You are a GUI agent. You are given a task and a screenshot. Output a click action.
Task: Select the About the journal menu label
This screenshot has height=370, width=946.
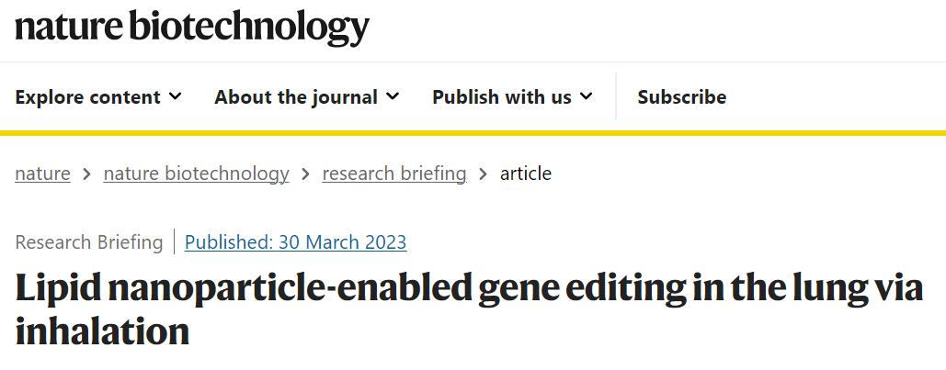(x=296, y=96)
